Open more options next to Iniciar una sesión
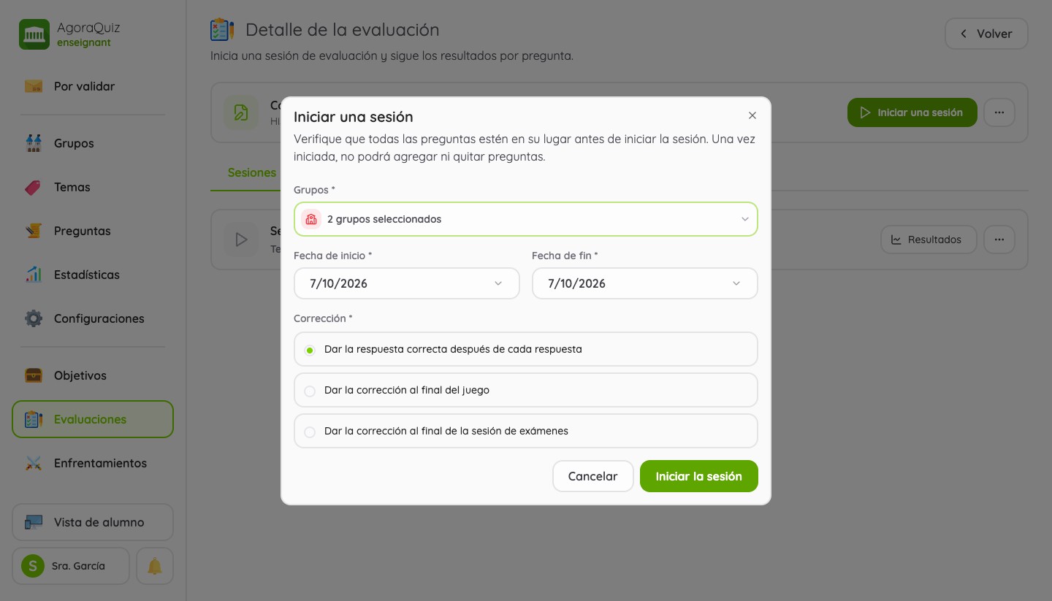 point(999,112)
